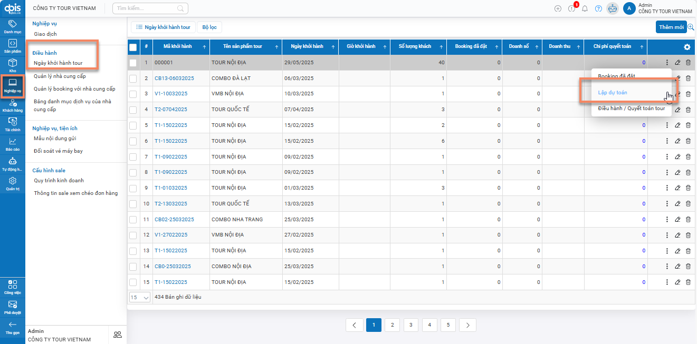Open the Quản trị settings module

click(13, 184)
